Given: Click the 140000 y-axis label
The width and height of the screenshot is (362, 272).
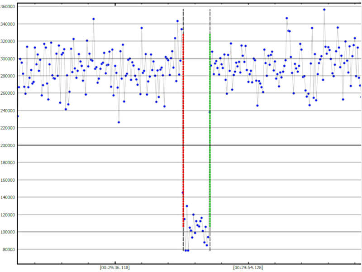Looking at the screenshot, I should (x=8, y=198).
